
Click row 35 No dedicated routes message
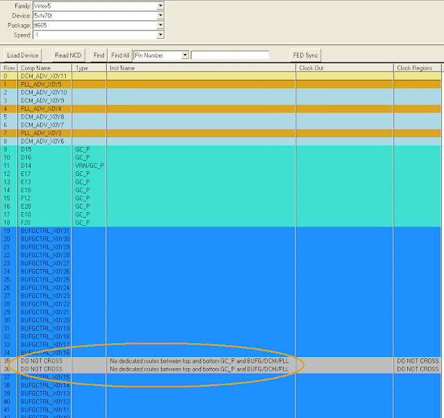click(201, 361)
